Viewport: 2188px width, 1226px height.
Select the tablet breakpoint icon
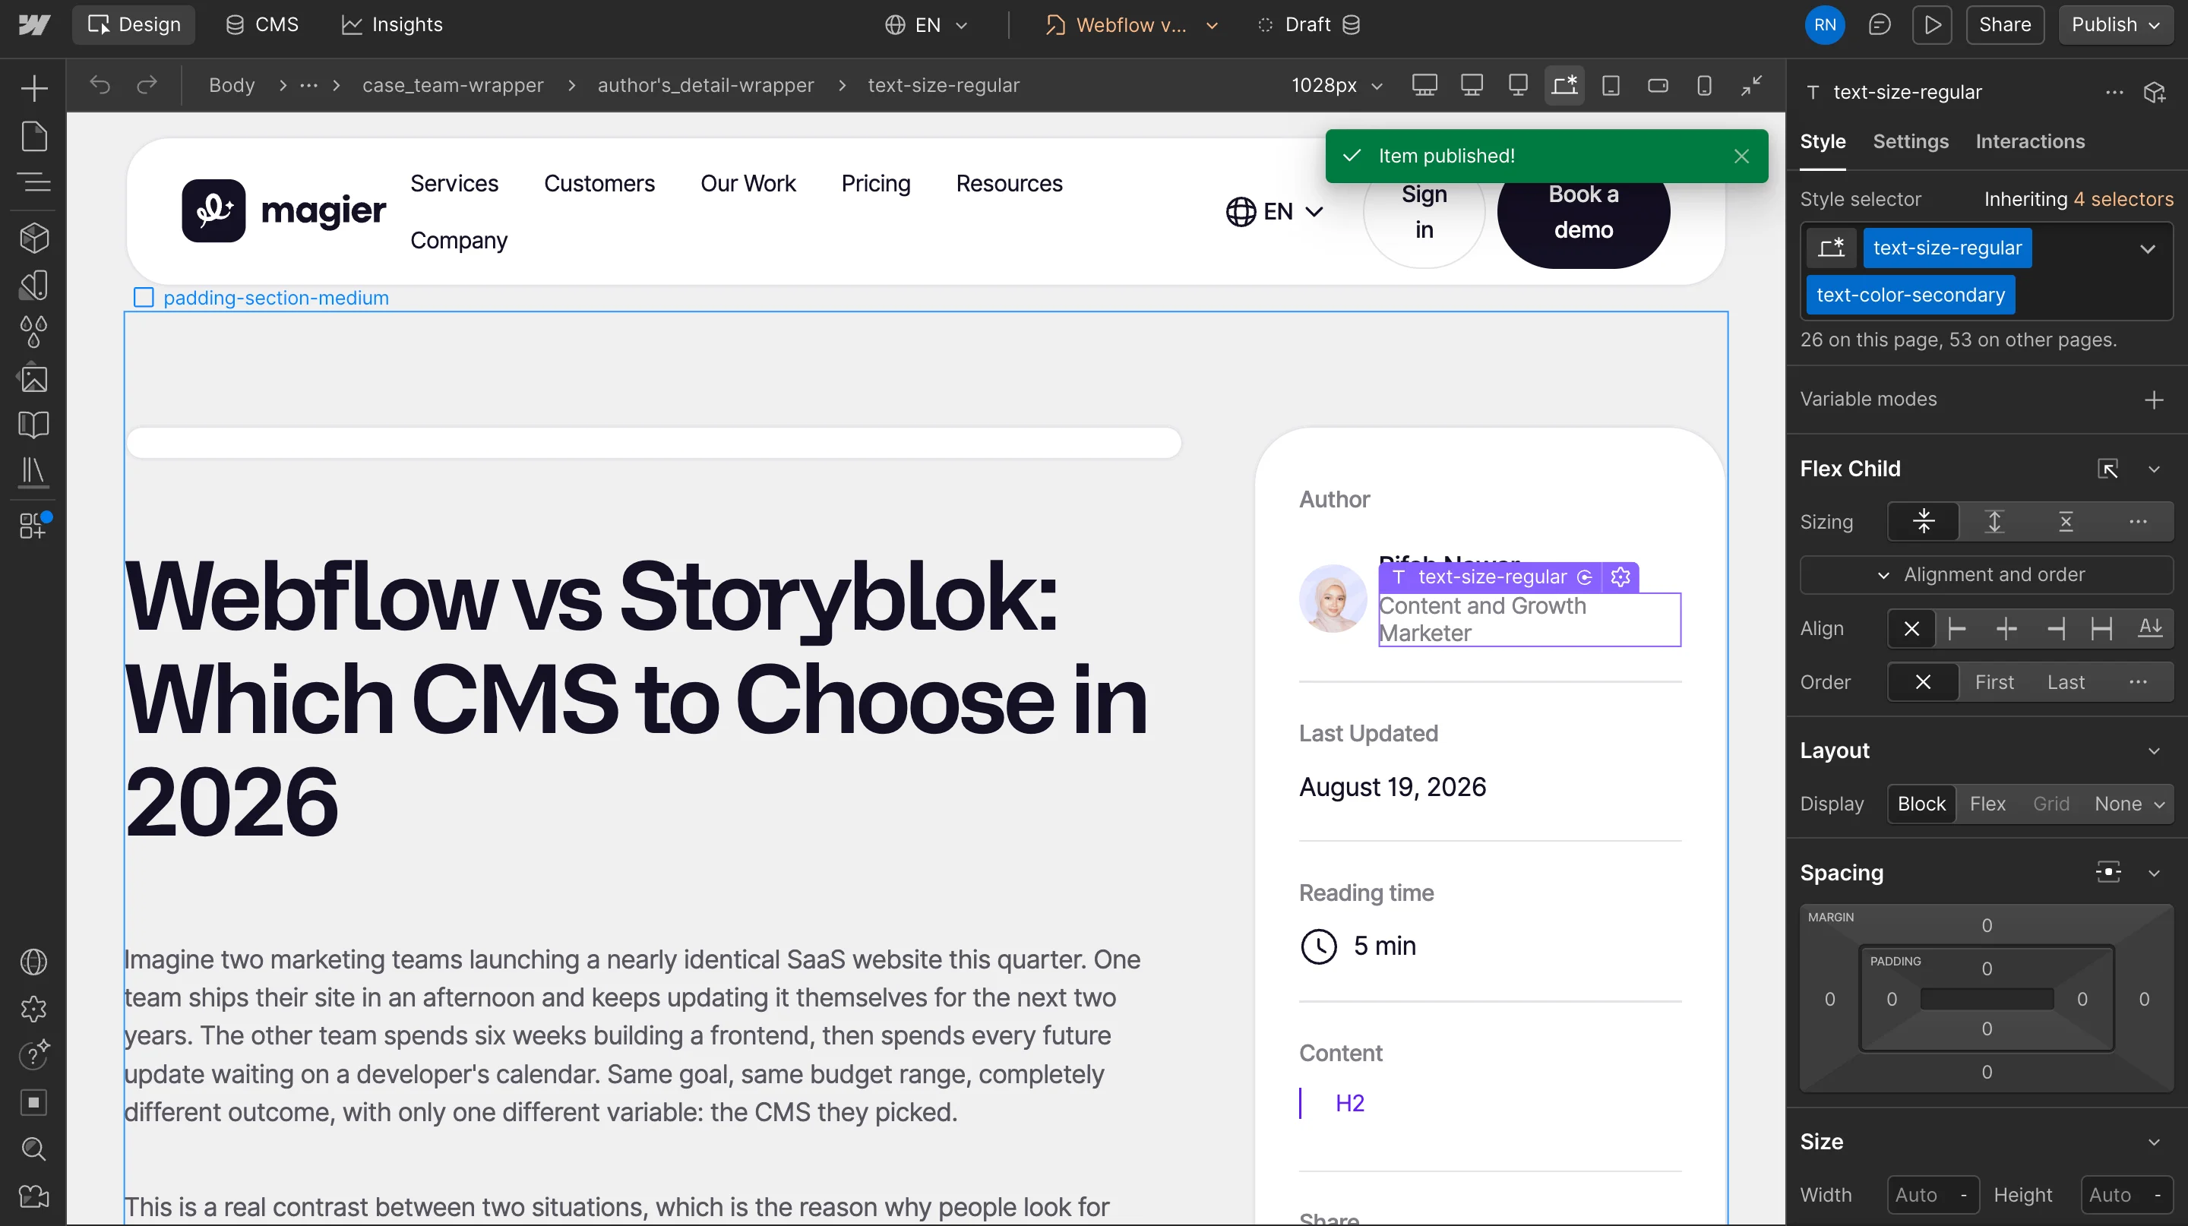(x=1611, y=85)
